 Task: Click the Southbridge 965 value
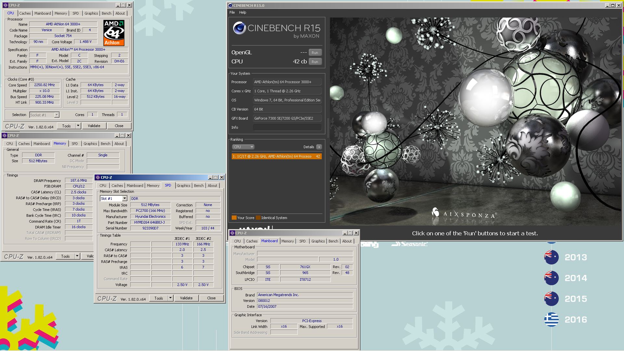[x=305, y=273]
